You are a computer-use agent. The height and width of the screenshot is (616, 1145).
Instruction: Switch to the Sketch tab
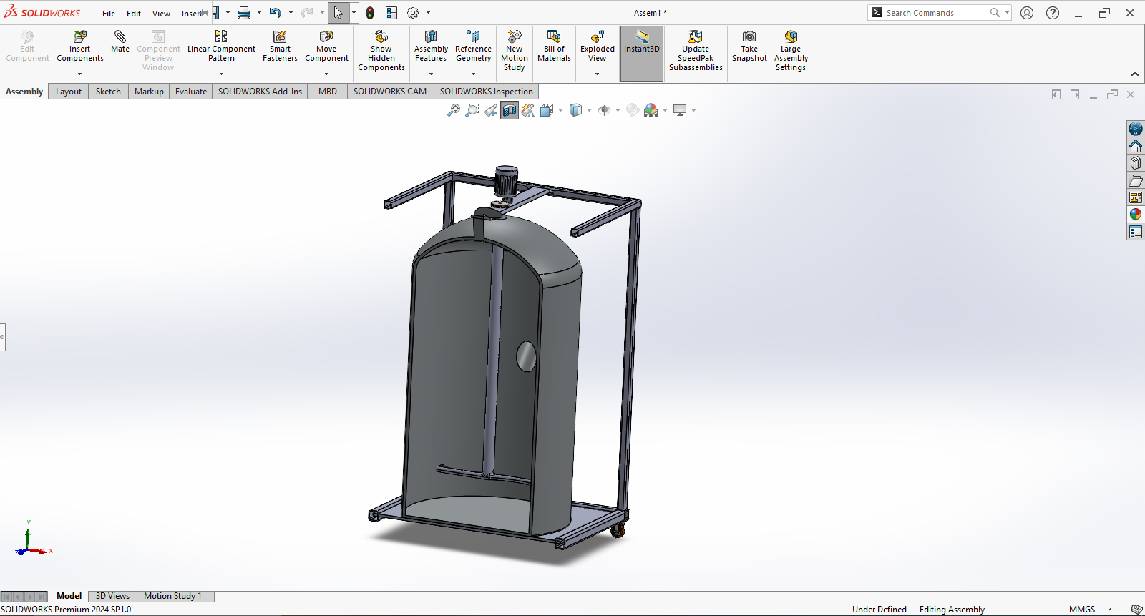[108, 92]
